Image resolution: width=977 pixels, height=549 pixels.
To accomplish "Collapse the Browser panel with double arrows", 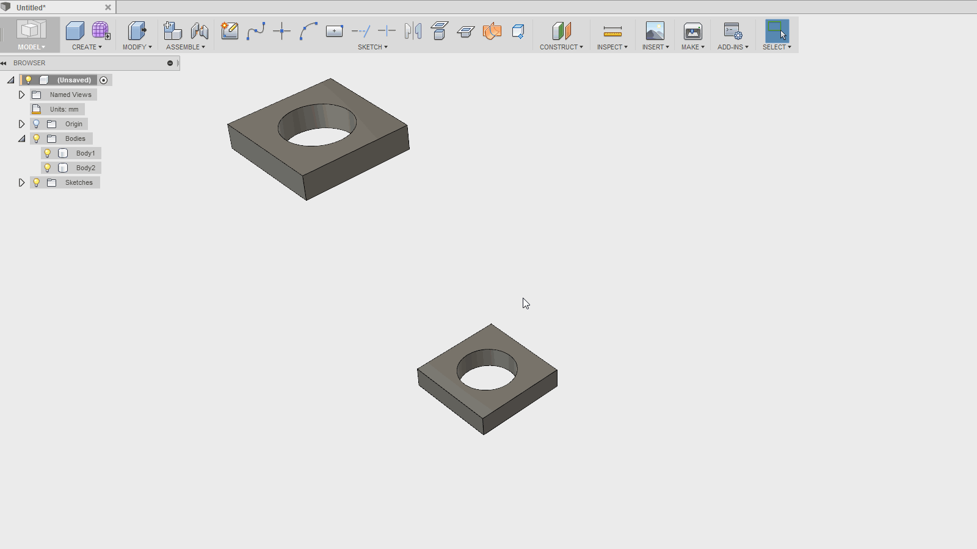I will click(4, 63).
